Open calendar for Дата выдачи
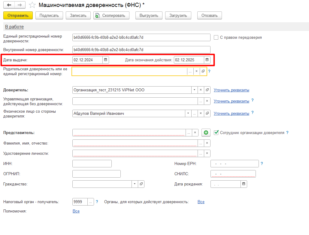309x235 pixels. 105,60
